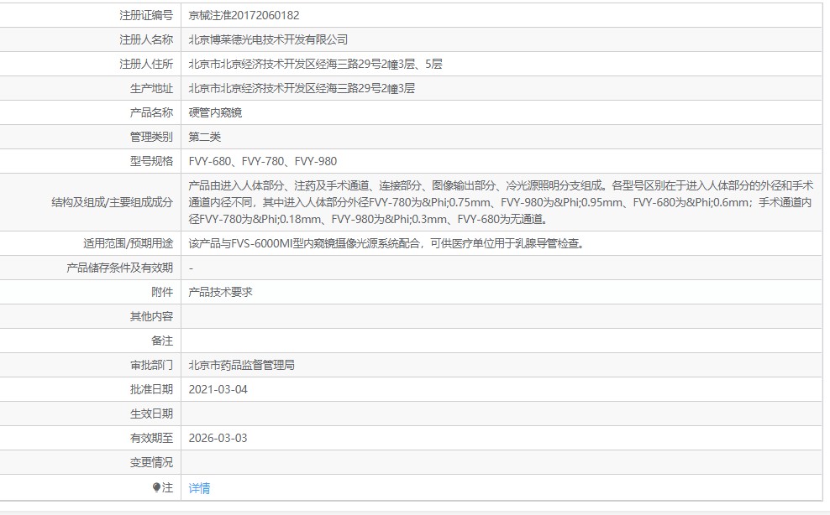Select the 注册人住所 address ending 3层、5层
830x515 pixels.
(316, 64)
